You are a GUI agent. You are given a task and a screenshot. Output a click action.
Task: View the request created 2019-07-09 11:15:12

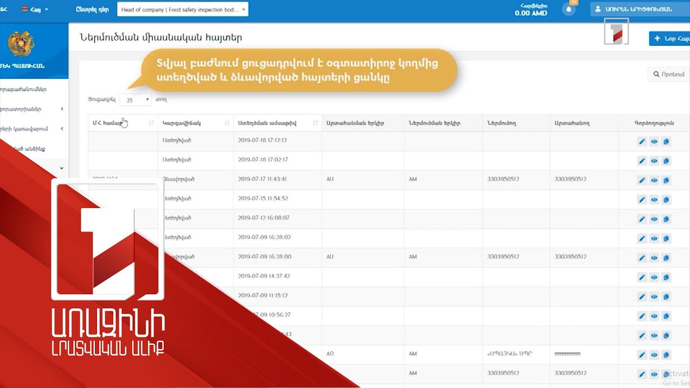(654, 297)
